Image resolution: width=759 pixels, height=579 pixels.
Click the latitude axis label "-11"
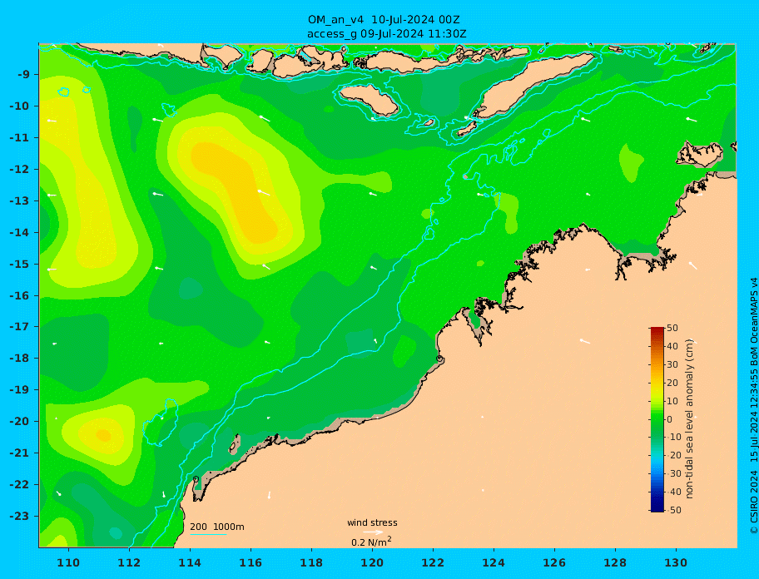coord(20,138)
